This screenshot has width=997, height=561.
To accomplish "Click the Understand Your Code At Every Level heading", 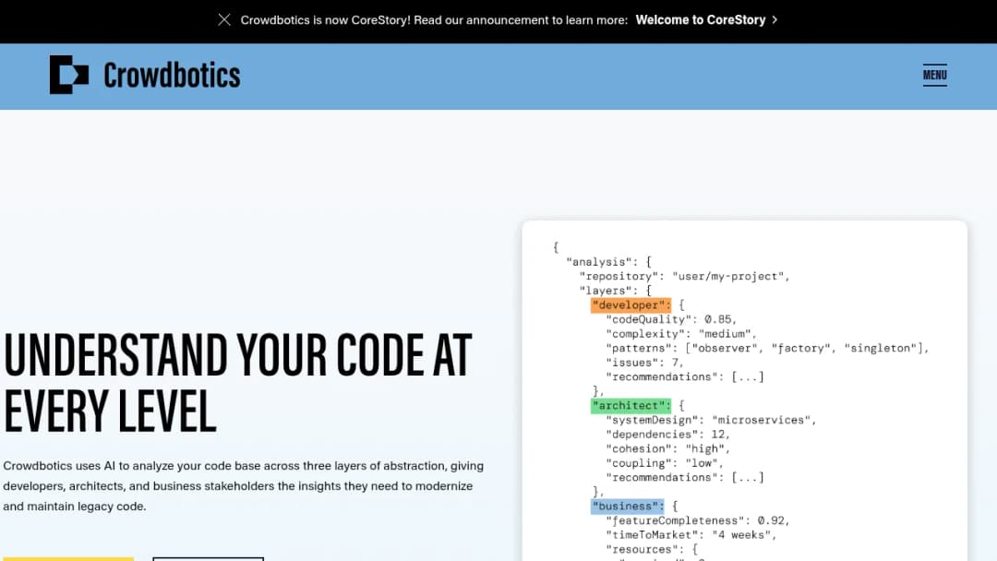I will click(238, 383).
